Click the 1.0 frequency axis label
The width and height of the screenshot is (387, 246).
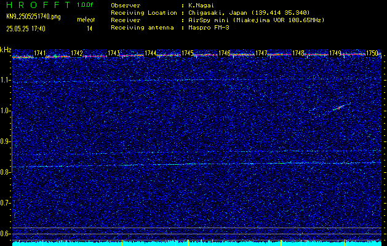6,111
